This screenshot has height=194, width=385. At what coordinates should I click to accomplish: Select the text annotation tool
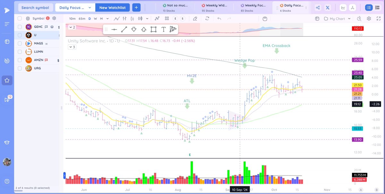[163, 30]
